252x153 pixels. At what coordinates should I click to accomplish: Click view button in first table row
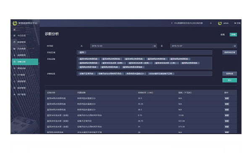click(x=227, y=98)
